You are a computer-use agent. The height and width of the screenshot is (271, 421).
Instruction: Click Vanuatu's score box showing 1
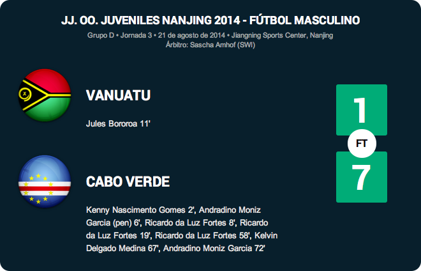tap(362, 110)
